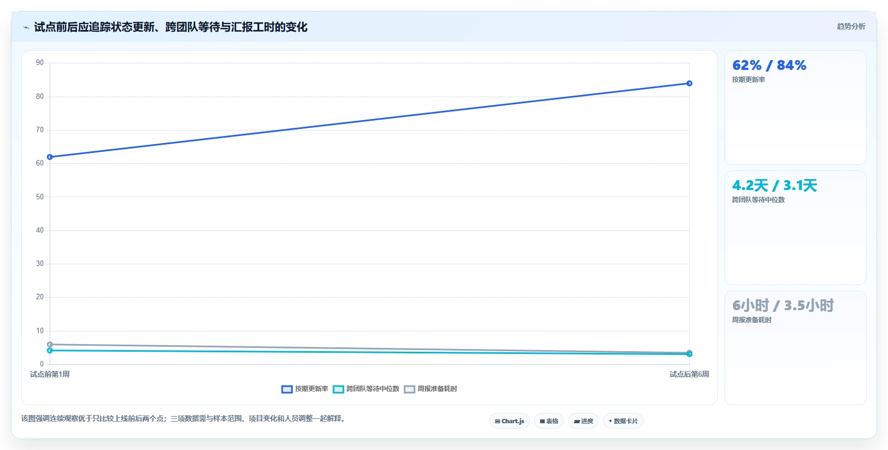Click the 试点后第6周 axis label

pos(689,375)
